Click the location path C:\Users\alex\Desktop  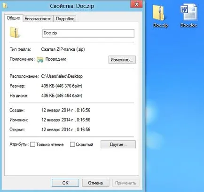click(x=62, y=76)
